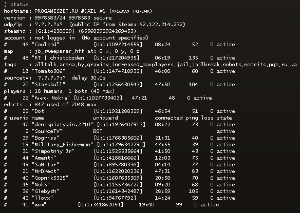Select the map name jb_sweeperer_hff
Viewport: 300px width, 213px height.
pos(59,51)
